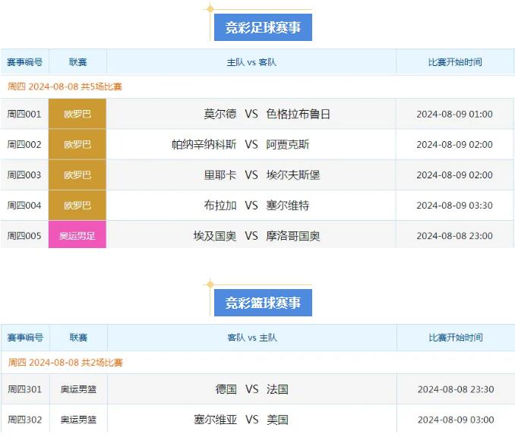
Task: Click the football 赛事编号 column header
Action: [x=24, y=62]
